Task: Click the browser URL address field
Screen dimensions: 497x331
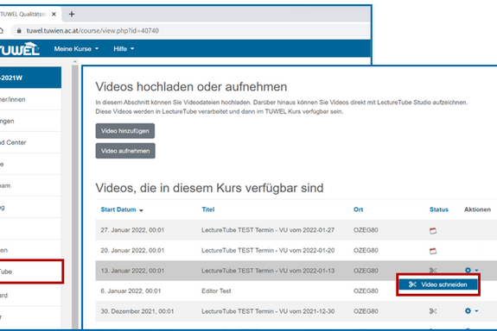Action: 190,31
